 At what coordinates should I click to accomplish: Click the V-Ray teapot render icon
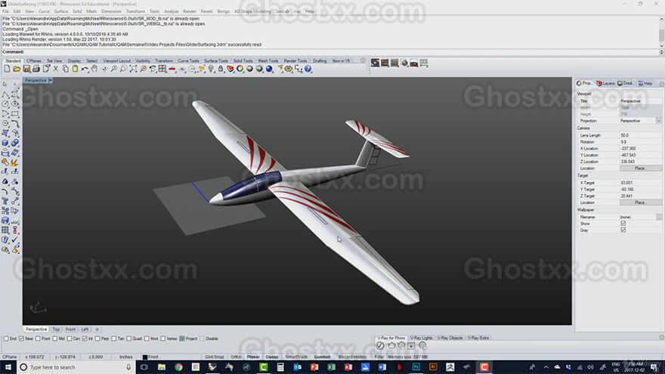click(x=391, y=346)
